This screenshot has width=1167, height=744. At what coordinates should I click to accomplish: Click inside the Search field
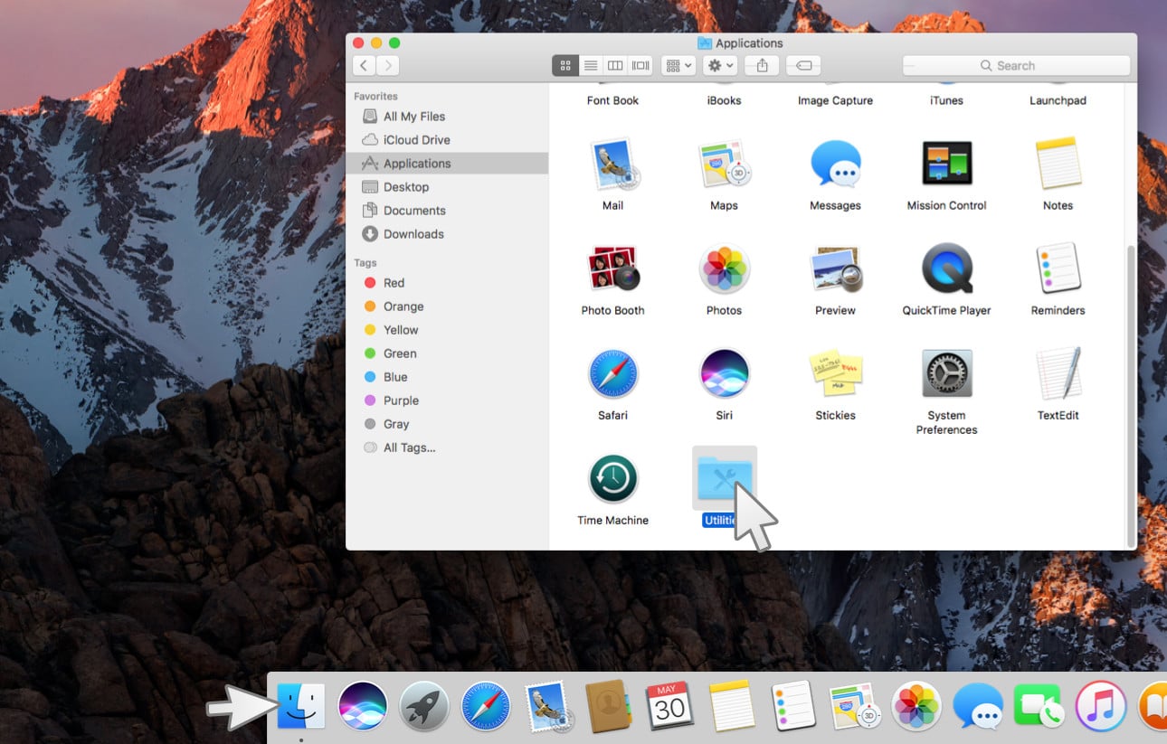pyautogui.click(x=1015, y=65)
